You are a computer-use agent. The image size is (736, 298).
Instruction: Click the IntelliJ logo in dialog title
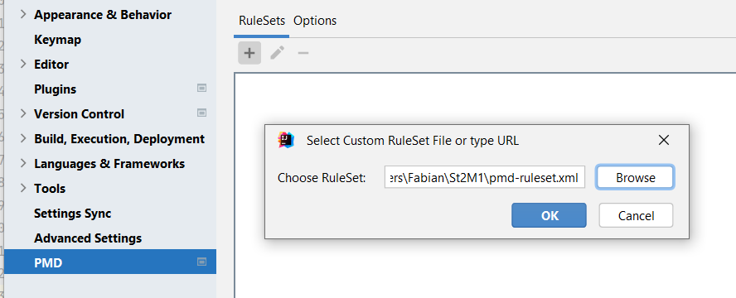point(286,140)
